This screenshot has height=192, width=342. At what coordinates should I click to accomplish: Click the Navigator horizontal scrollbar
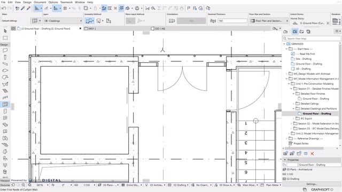304,148
